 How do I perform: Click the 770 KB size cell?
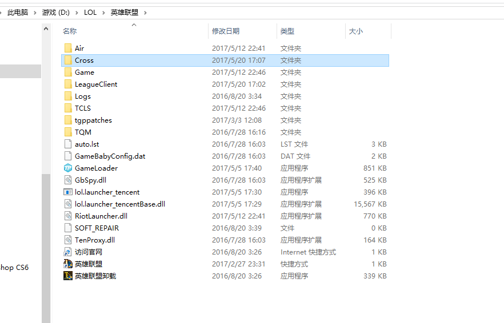click(x=375, y=216)
